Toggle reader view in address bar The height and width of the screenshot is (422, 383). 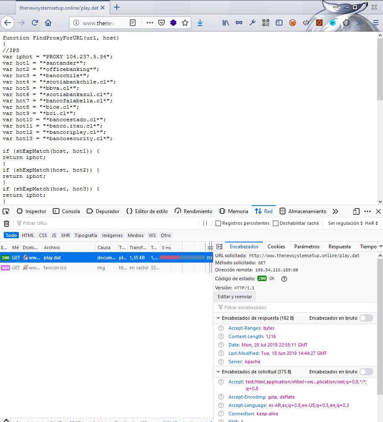tap(133, 23)
